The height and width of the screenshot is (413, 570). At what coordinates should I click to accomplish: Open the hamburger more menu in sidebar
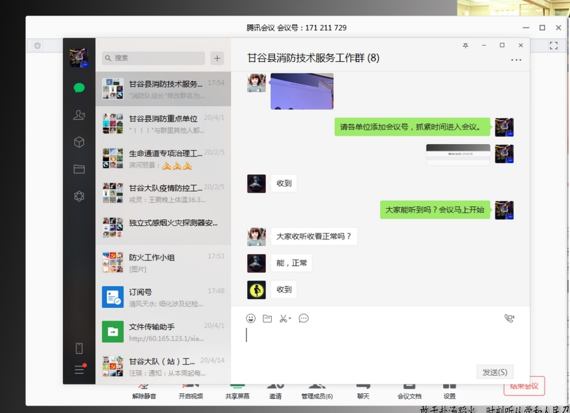point(79,369)
